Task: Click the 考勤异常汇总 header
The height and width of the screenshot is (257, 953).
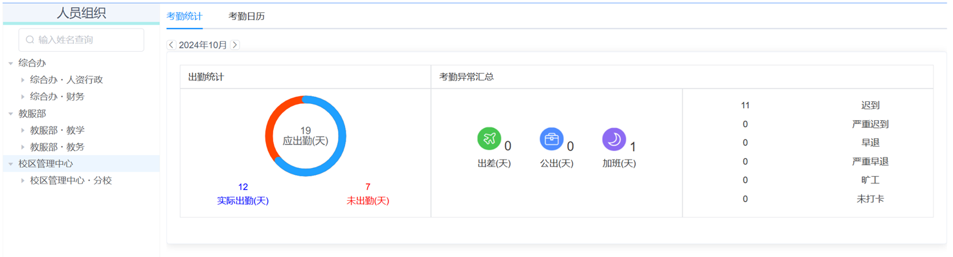Action: click(466, 77)
